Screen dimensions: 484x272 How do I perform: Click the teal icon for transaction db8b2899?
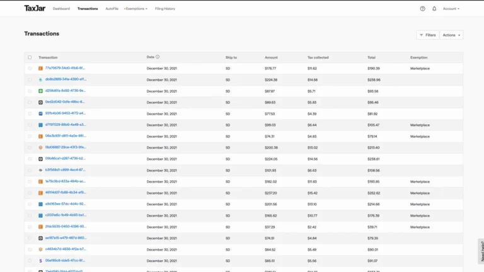(40, 79)
